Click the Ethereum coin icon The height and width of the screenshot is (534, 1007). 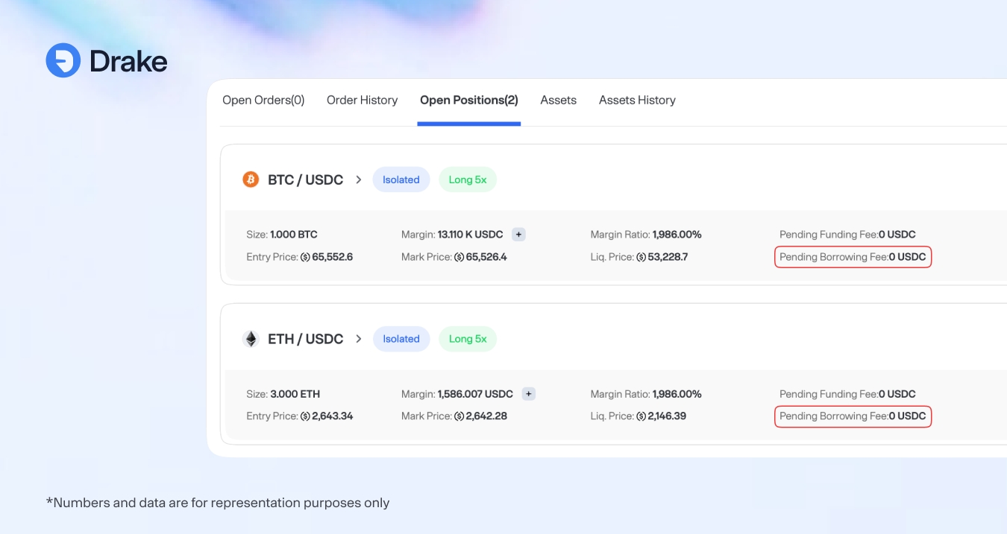click(x=251, y=339)
